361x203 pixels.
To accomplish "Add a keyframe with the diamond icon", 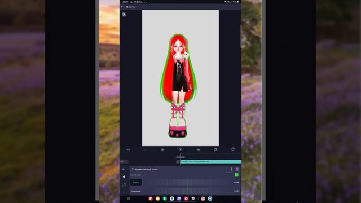I will 124,176.
